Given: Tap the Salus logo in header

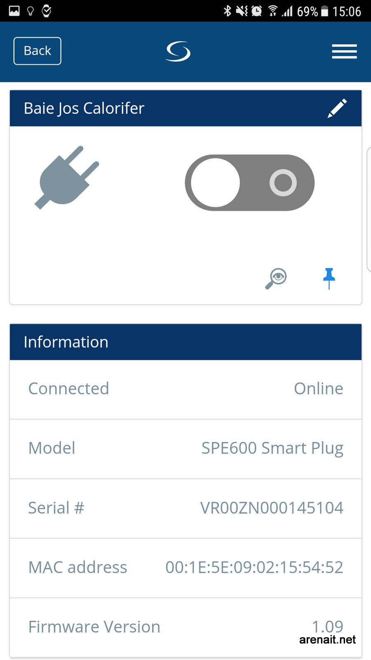Looking at the screenshot, I should pyautogui.click(x=178, y=52).
